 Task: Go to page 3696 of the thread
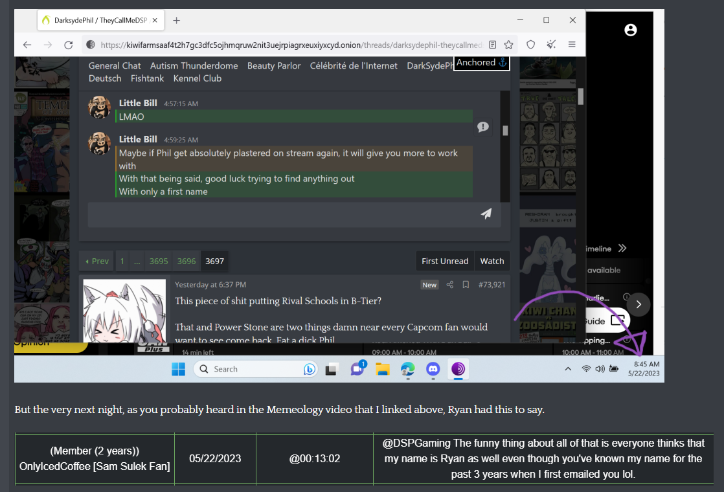coord(187,261)
